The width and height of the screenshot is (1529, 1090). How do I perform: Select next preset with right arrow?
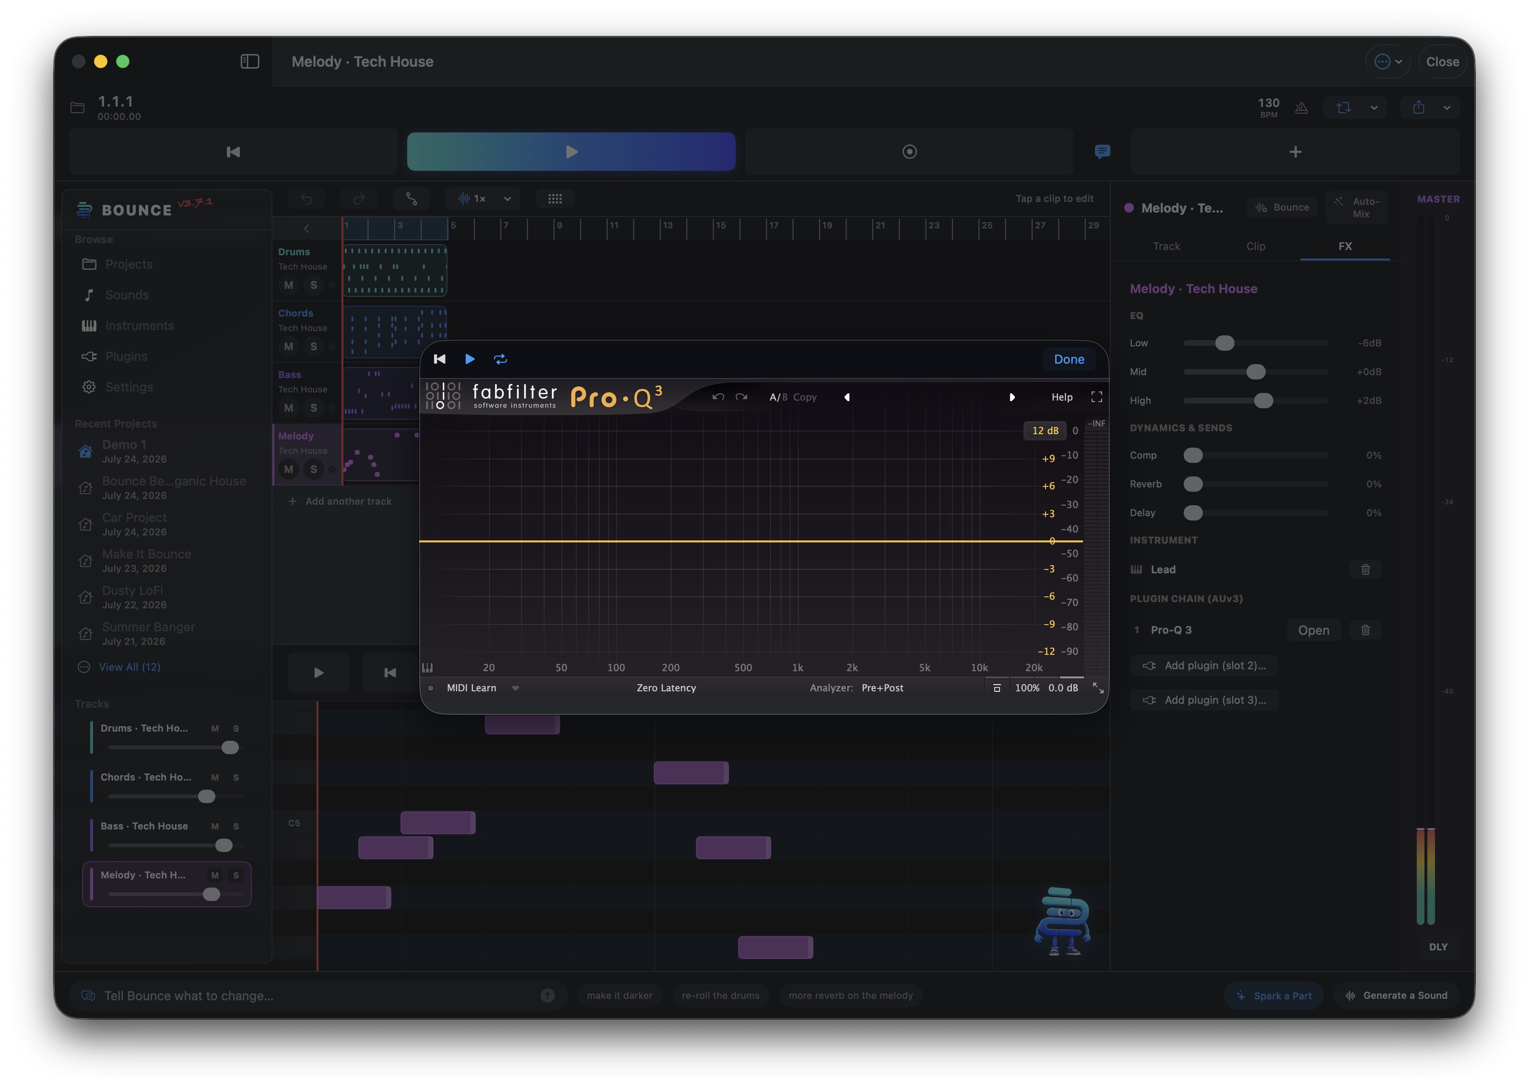click(1011, 397)
